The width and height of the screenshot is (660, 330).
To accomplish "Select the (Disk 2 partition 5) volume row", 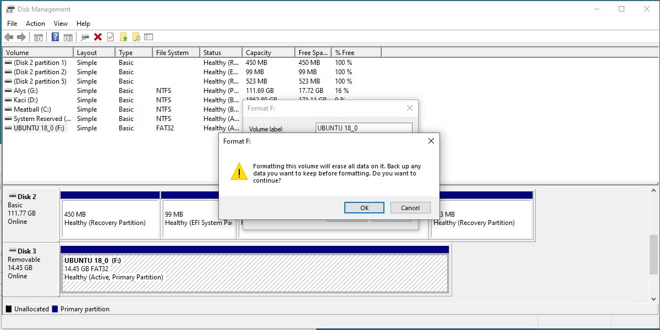I will point(40,81).
